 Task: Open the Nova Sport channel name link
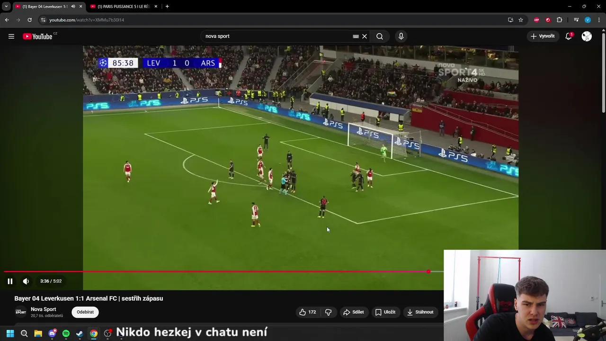tap(43, 309)
